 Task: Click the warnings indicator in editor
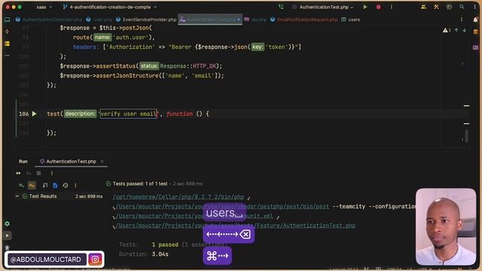(x=447, y=30)
